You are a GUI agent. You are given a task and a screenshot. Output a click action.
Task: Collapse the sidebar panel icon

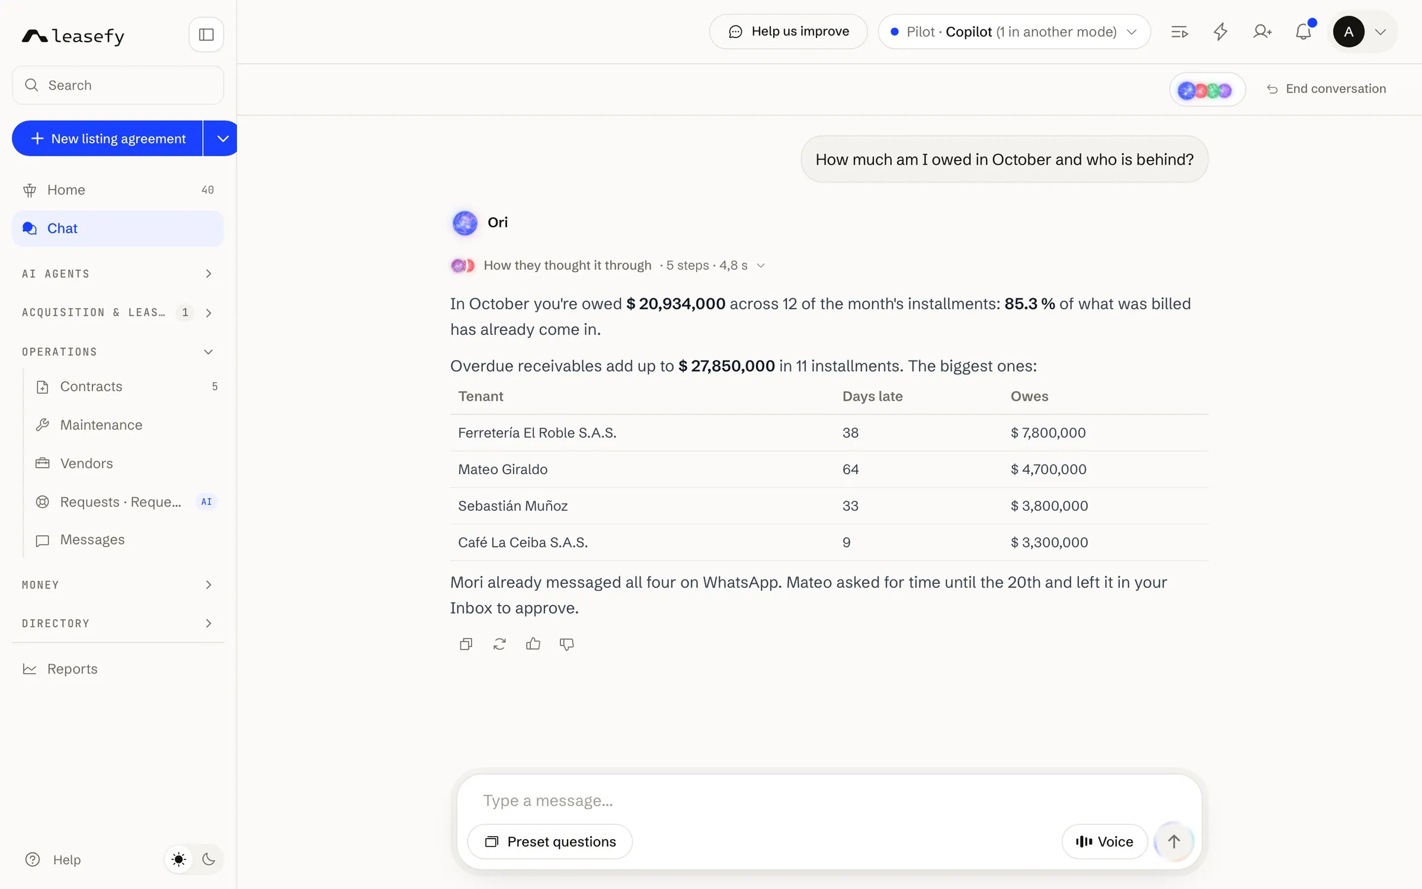(206, 34)
